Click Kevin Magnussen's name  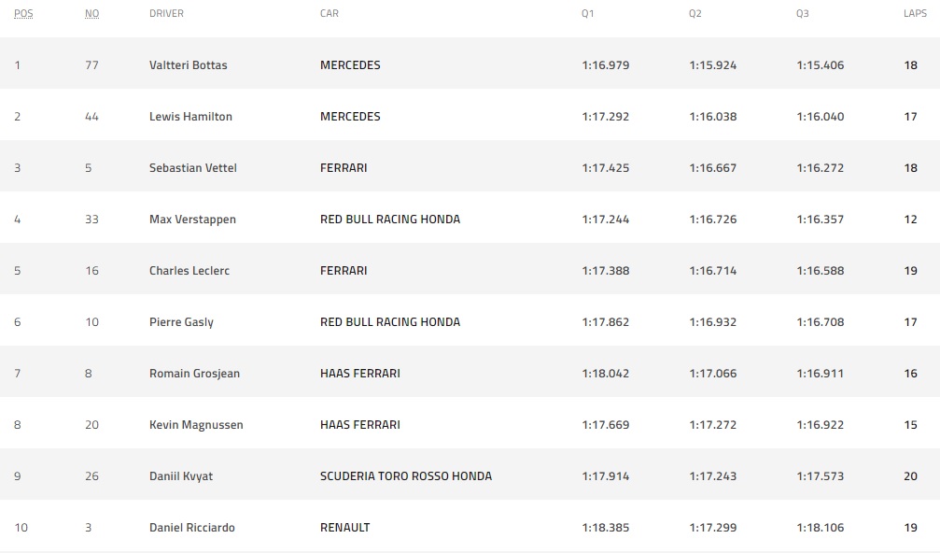pos(196,425)
